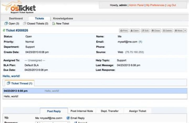Click the Create Date value 04/23/2013
Image resolution: width=189 pixels, height=123 pixels.
pyautogui.click(x=37, y=52)
